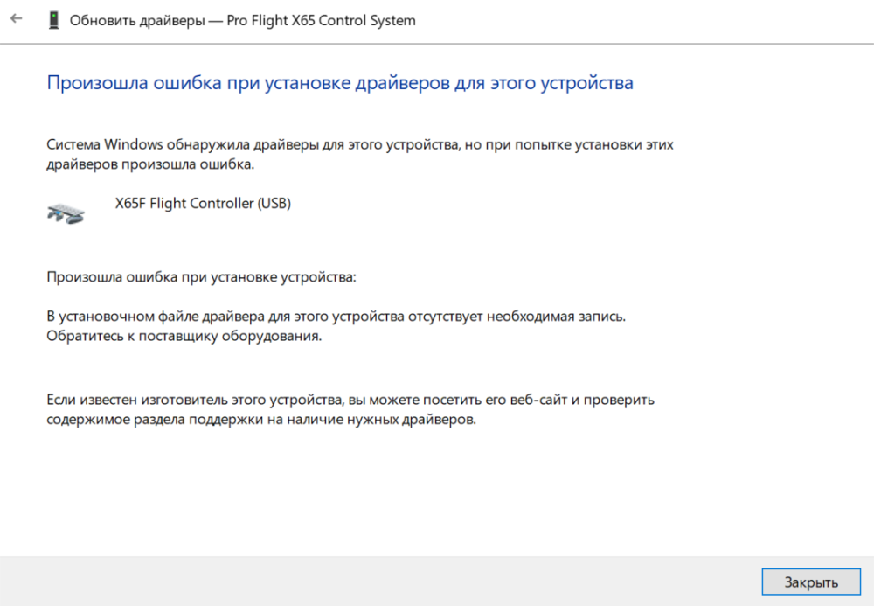Click 'Произошла ошибка при установке устройства:' text
Image resolution: width=874 pixels, height=606 pixels.
pos(202,277)
